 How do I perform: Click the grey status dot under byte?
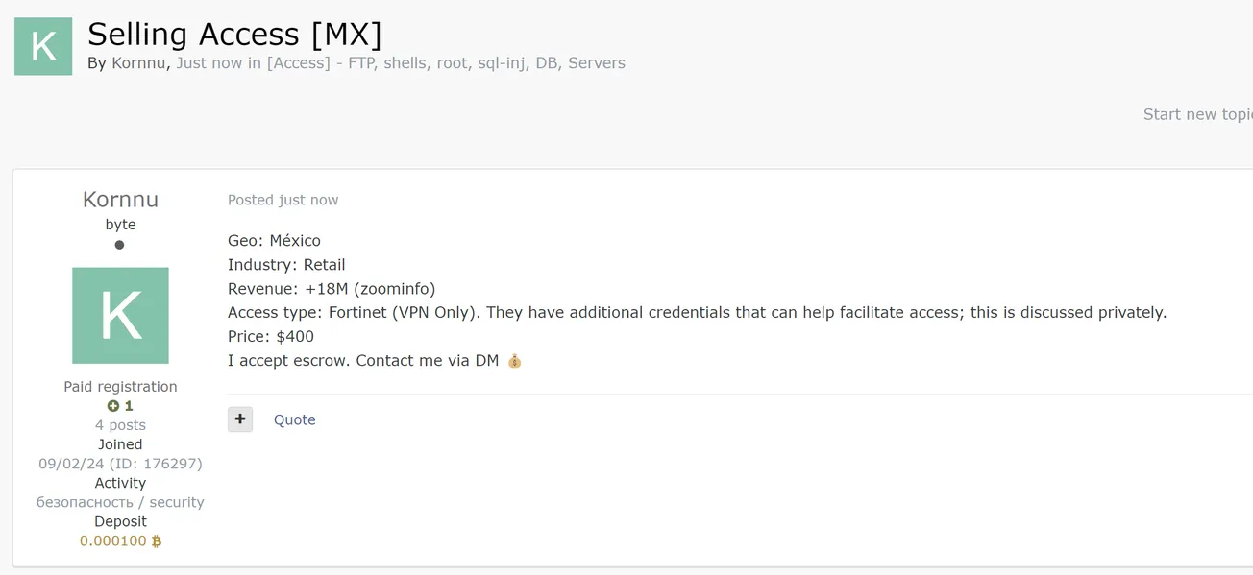pyautogui.click(x=119, y=245)
